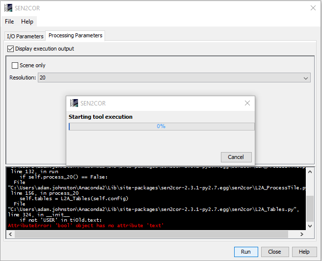Cancel the tool execution

click(236, 157)
